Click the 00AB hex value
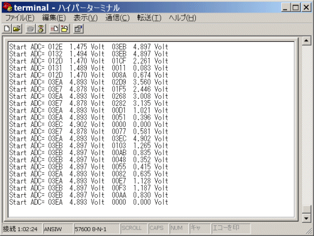 click(119, 153)
